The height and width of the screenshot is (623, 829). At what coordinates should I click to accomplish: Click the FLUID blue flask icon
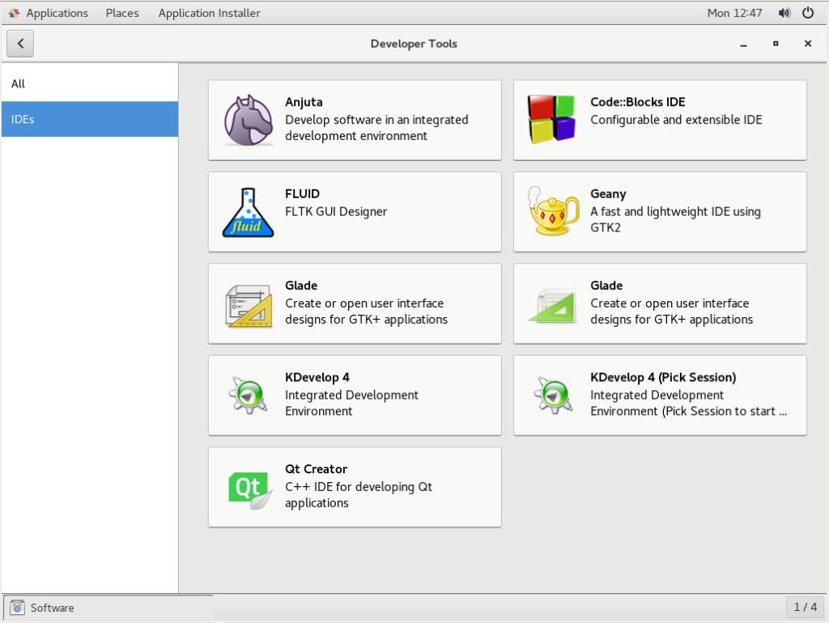pyautogui.click(x=249, y=212)
